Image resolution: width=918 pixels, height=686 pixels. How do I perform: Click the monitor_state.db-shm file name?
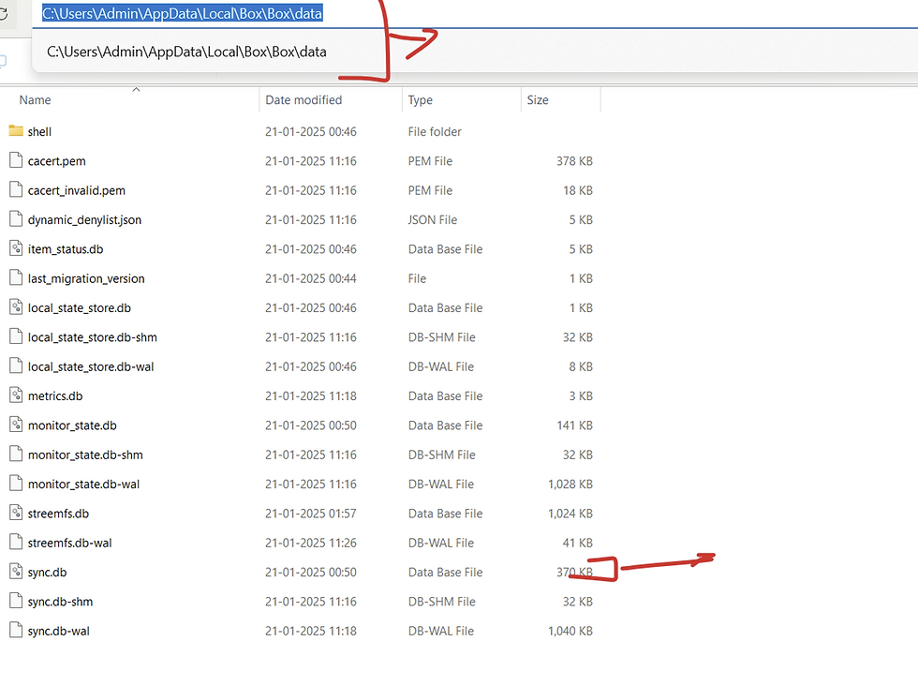85,455
